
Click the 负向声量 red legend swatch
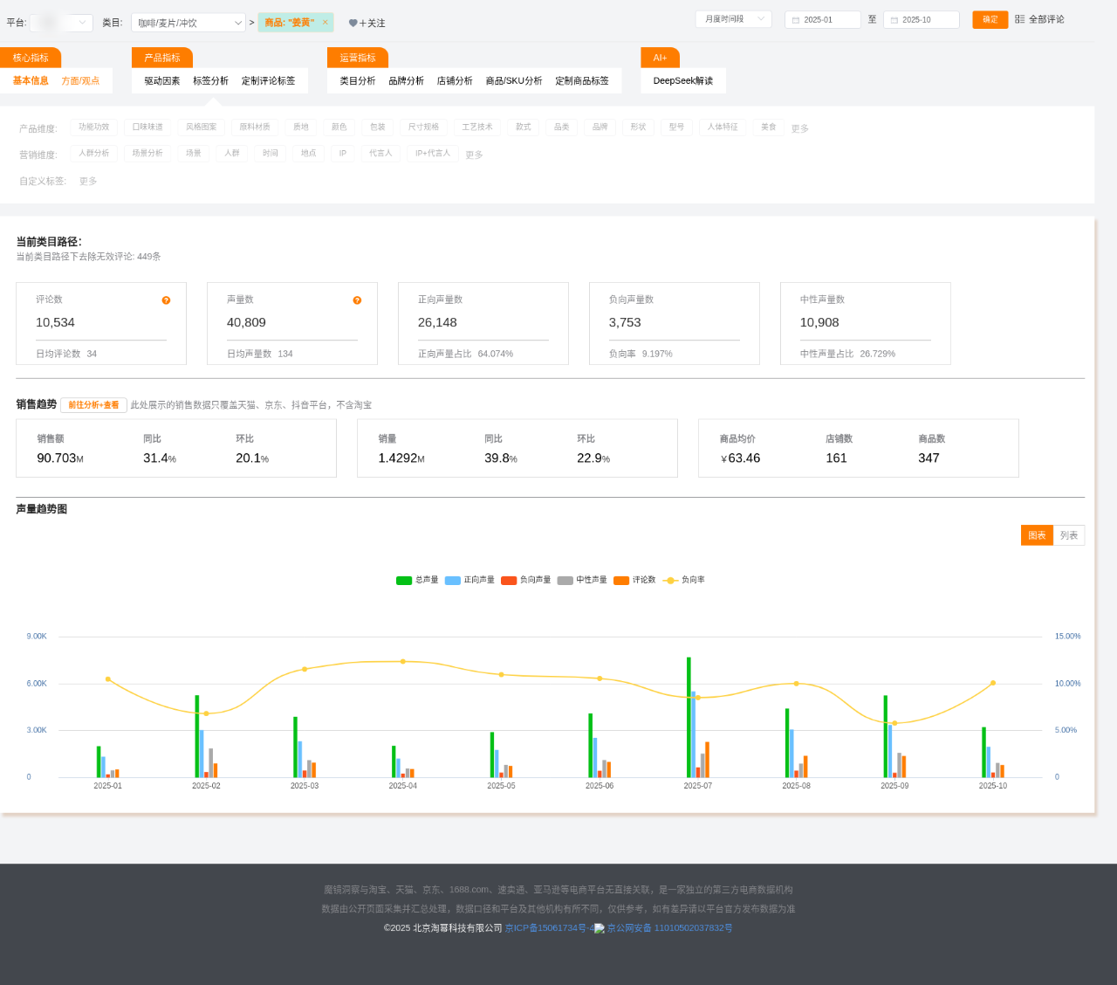(509, 581)
